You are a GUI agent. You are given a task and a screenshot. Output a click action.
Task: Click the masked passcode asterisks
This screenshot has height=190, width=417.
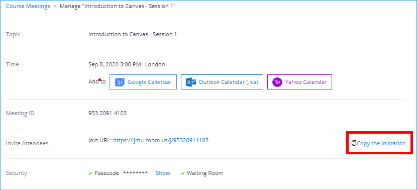click(135, 173)
